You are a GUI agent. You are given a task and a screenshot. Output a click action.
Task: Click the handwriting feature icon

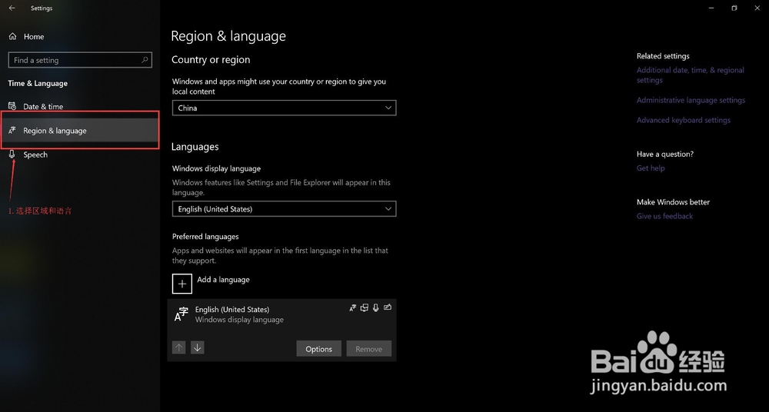(388, 307)
